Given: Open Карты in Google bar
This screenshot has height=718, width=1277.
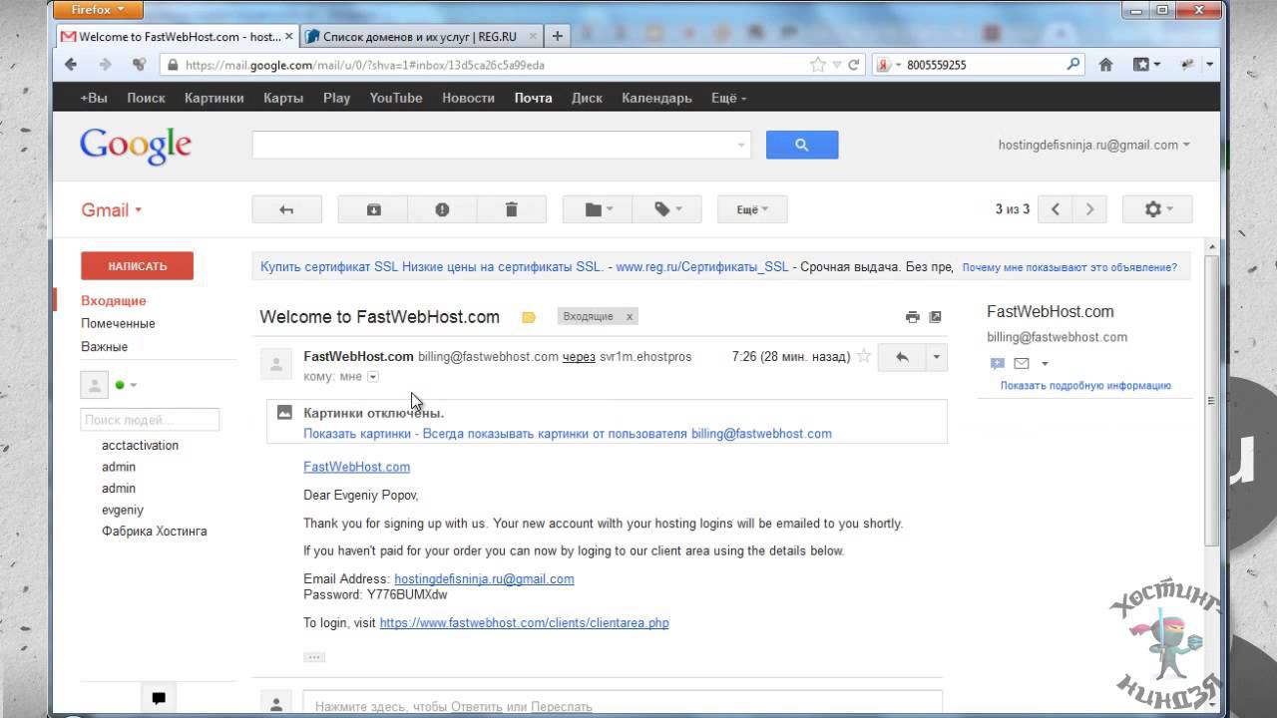Looking at the screenshot, I should click(283, 98).
